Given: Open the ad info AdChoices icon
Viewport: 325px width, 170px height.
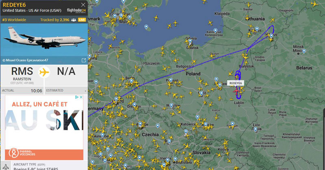Looking at the screenshot, I should pyautogui.click(x=77, y=97).
